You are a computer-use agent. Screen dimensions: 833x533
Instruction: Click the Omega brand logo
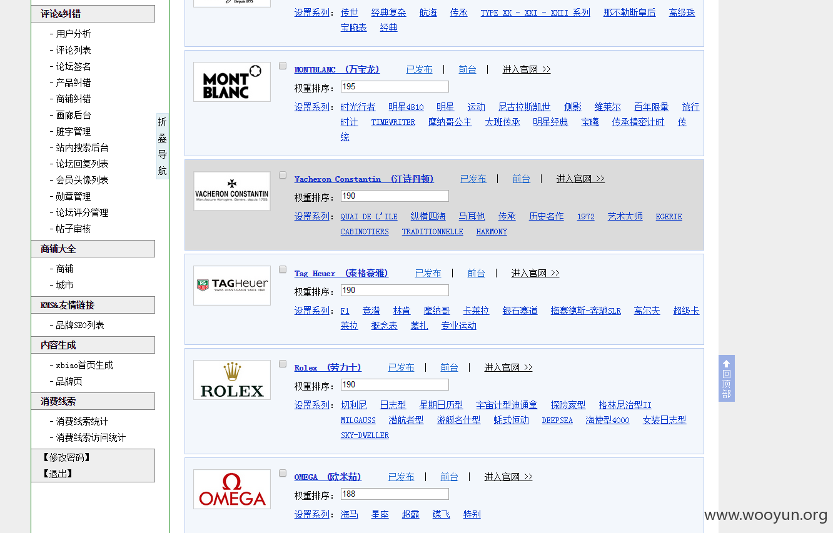click(x=232, y=489)
